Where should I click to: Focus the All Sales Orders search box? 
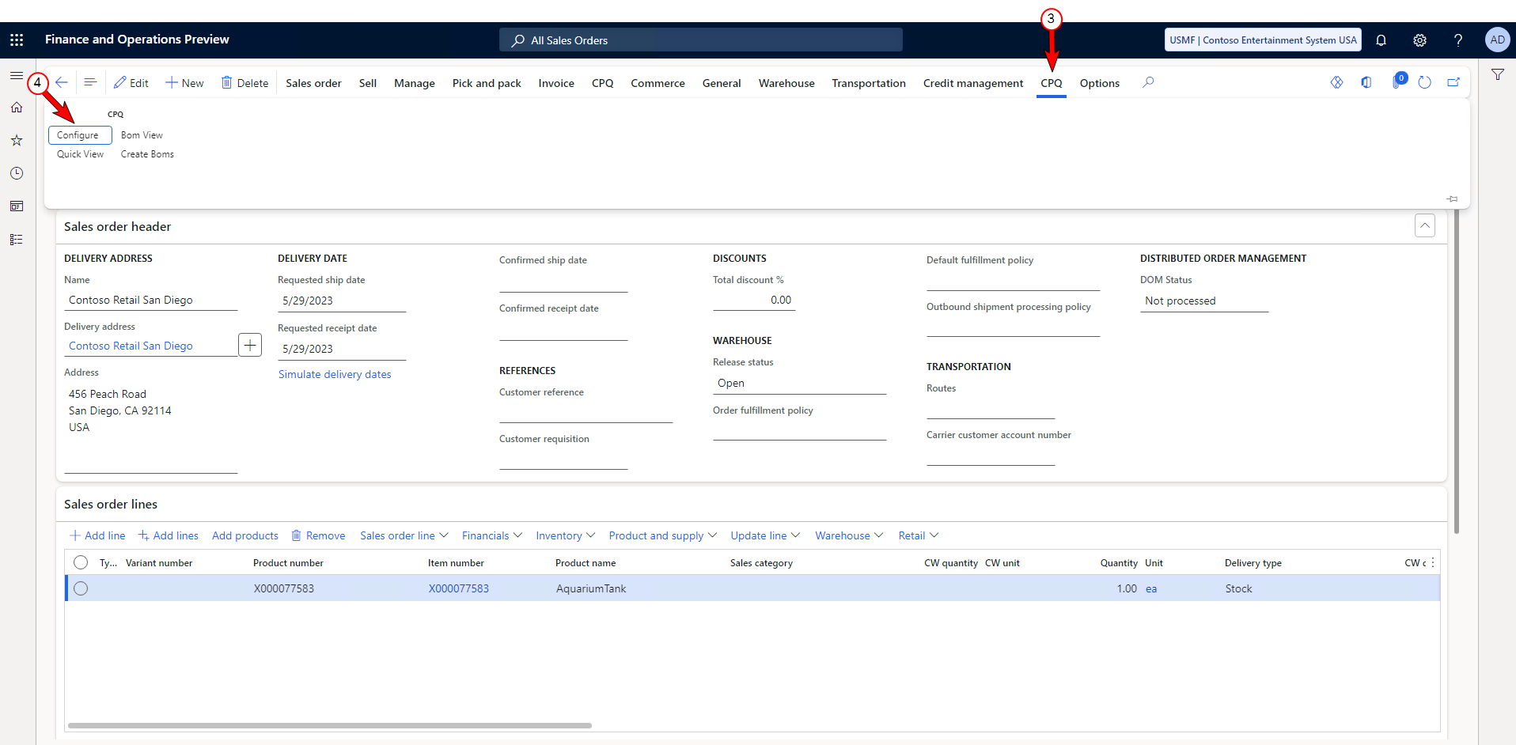point(700,40)
